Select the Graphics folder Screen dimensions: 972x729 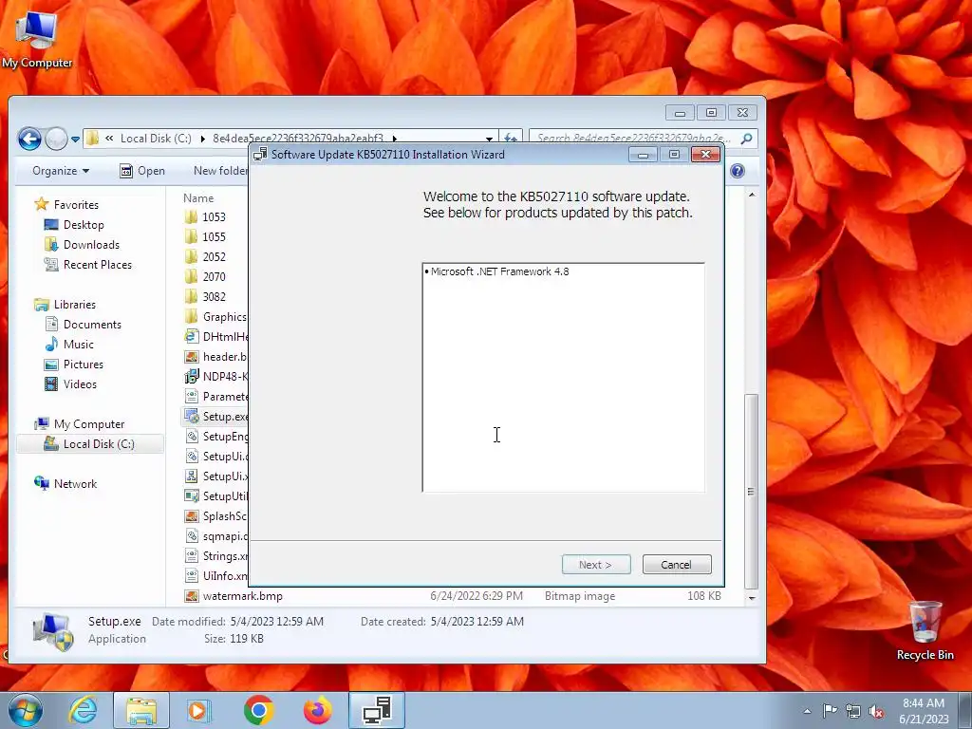click(215, 317)
